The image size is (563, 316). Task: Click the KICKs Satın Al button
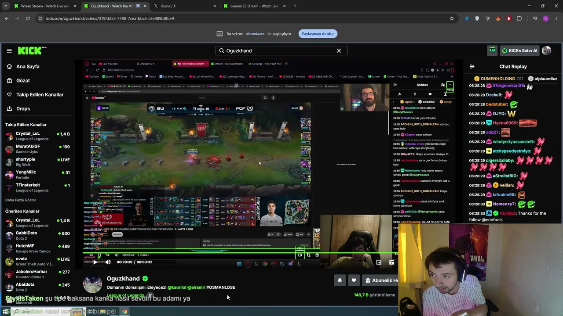[519, 50]
